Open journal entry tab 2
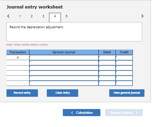Viewport: 168px width, 127px height. point(32,16)
